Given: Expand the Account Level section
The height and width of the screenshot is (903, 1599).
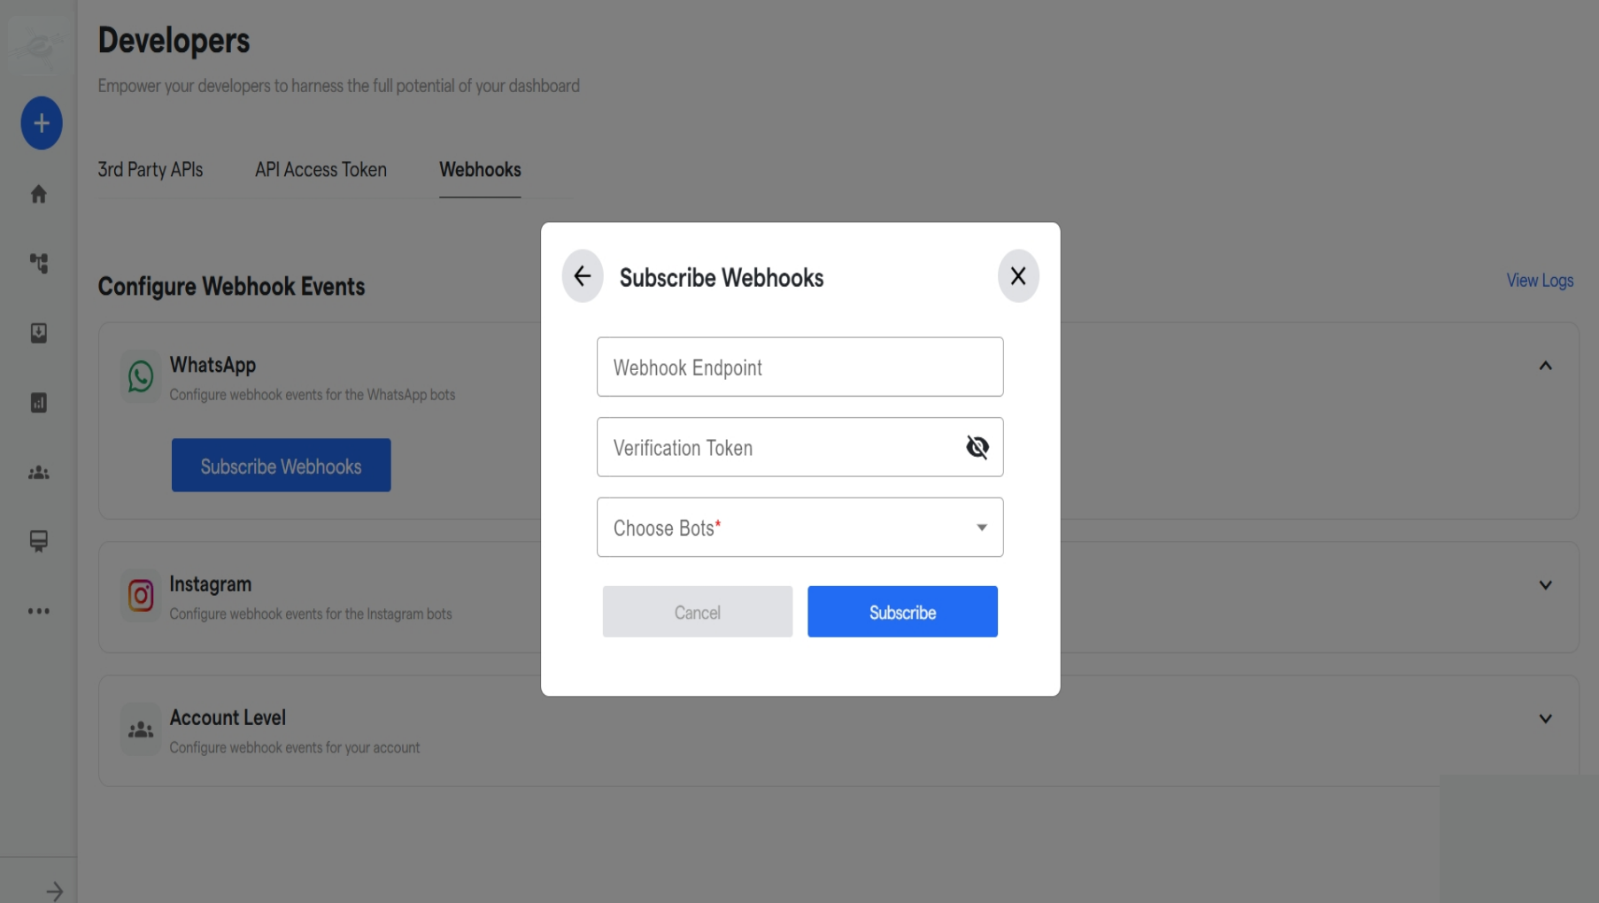Looking at the screenshot, I should [x=1545, y=718].
